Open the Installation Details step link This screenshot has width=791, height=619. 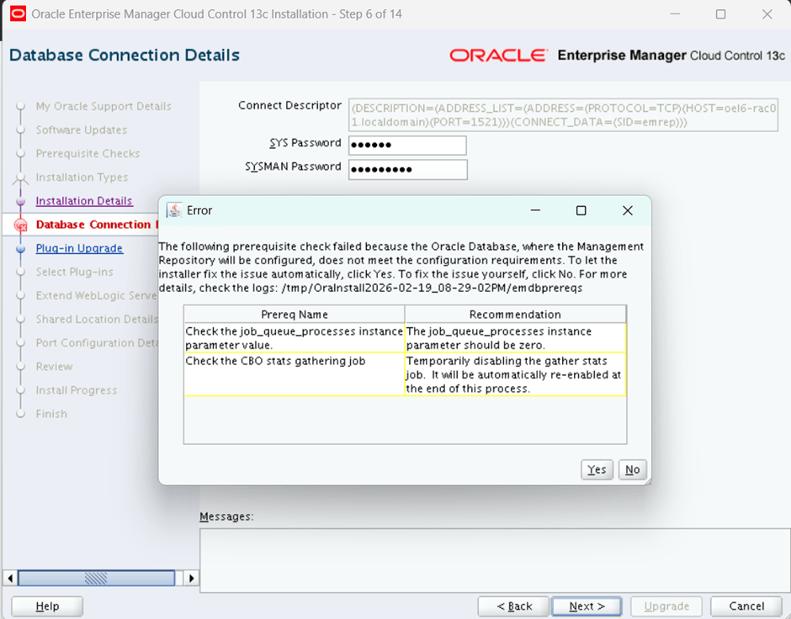(84, 201)
